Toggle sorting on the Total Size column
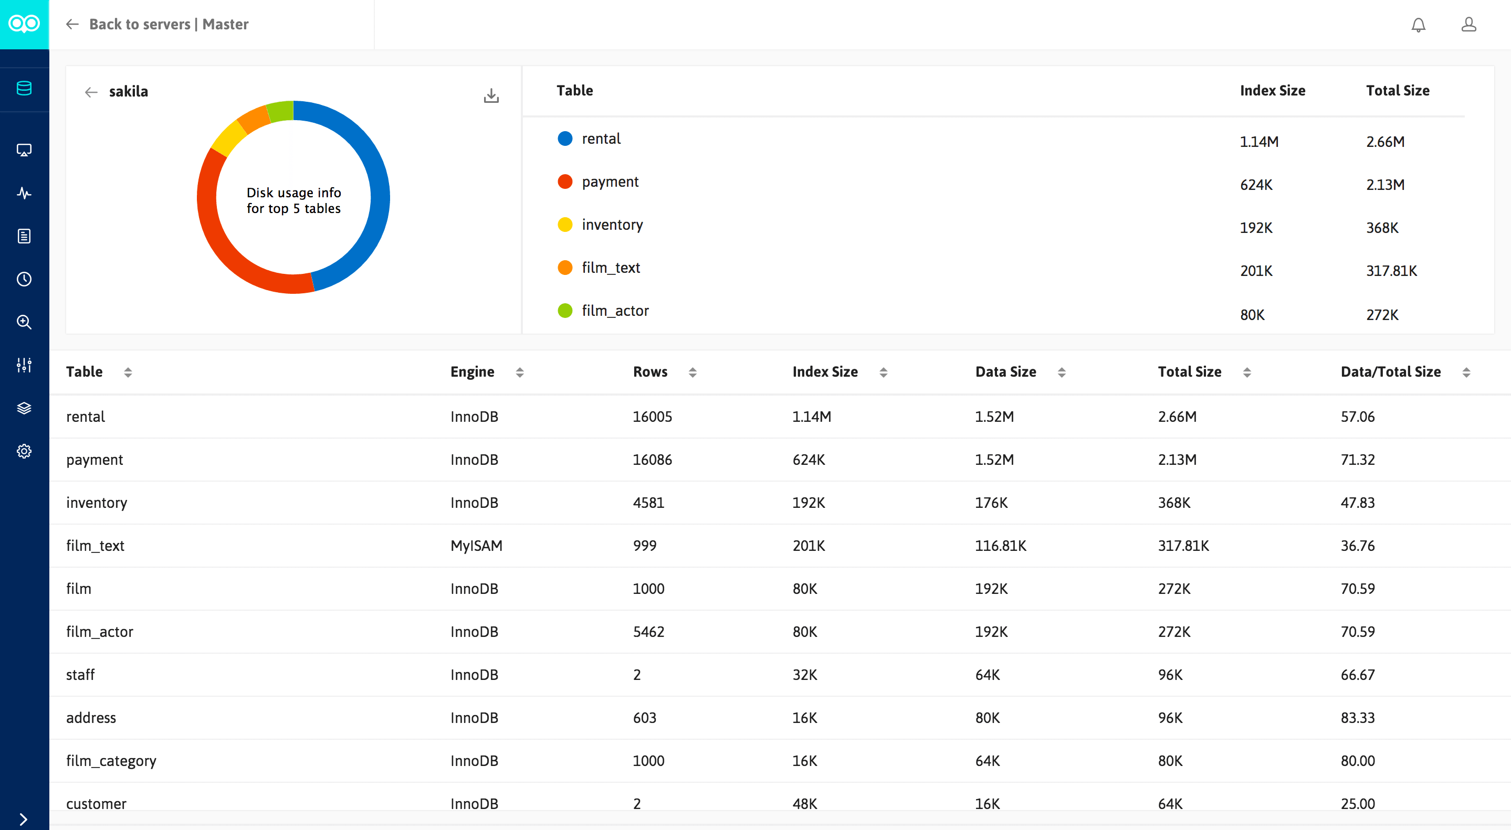Viewport: 1511px width, 830px height. pos(1246,371)
